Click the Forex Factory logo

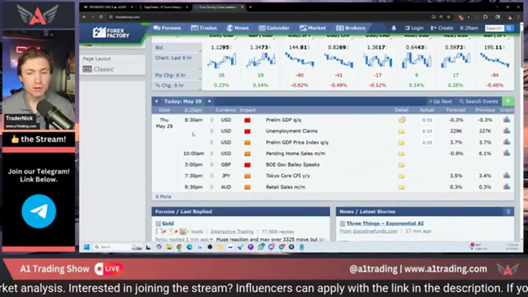point(111,33)
